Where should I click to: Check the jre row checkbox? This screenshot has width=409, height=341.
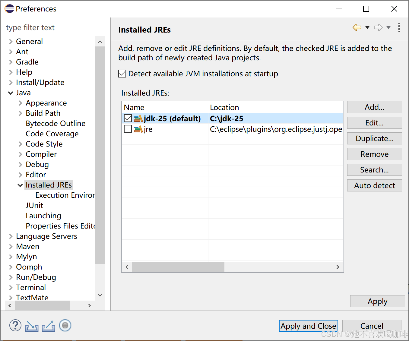(x=128, y=129)
